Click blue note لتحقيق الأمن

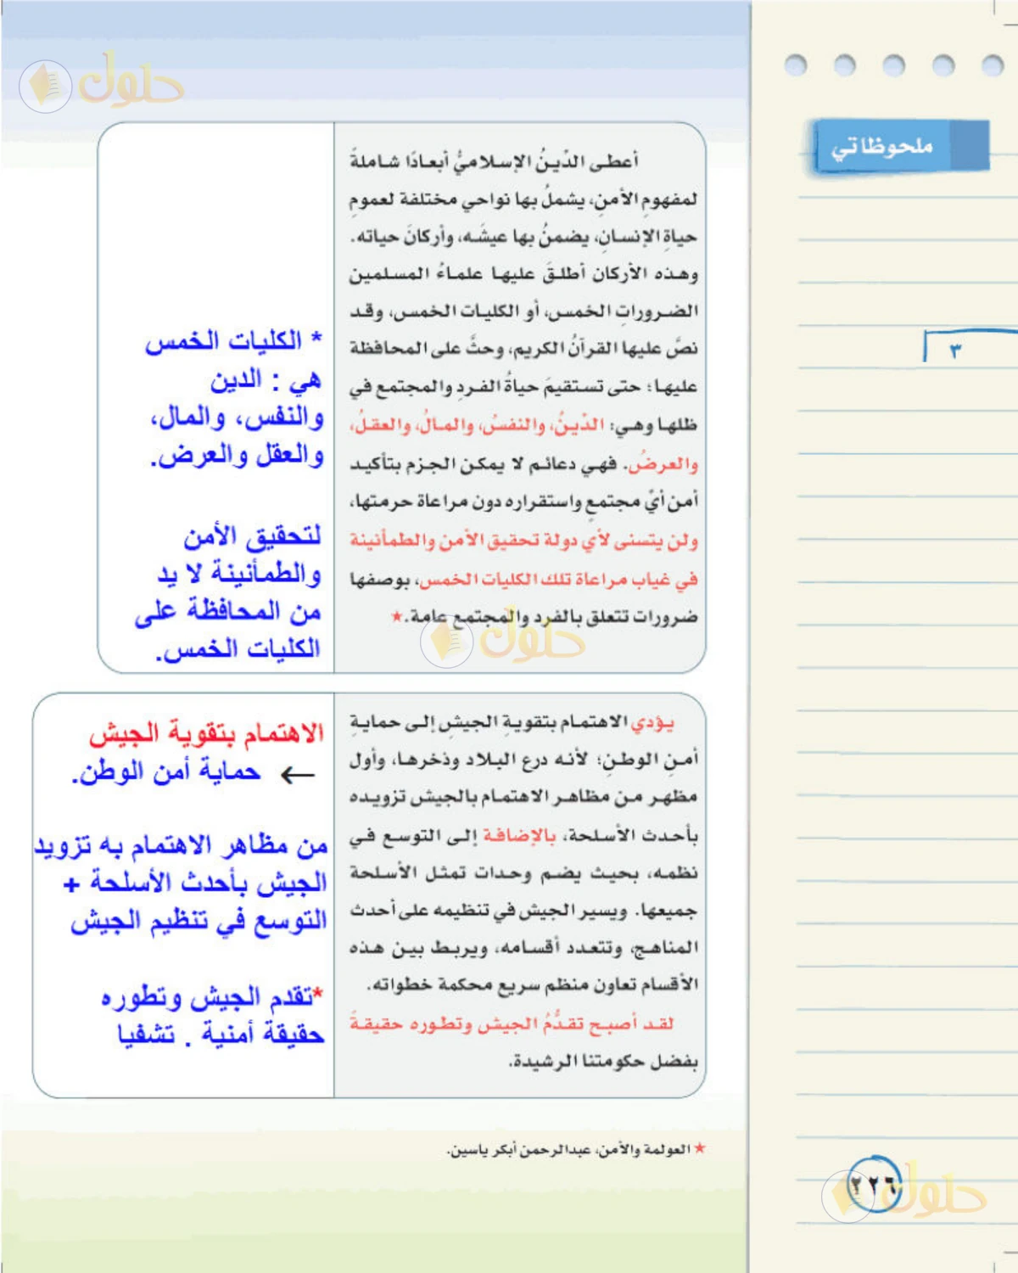click(x=252, y=536)
